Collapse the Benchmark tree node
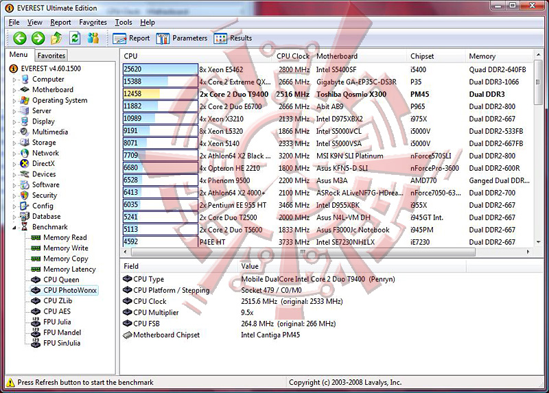Viewport: 549px width, 393px height. point(14,228)
